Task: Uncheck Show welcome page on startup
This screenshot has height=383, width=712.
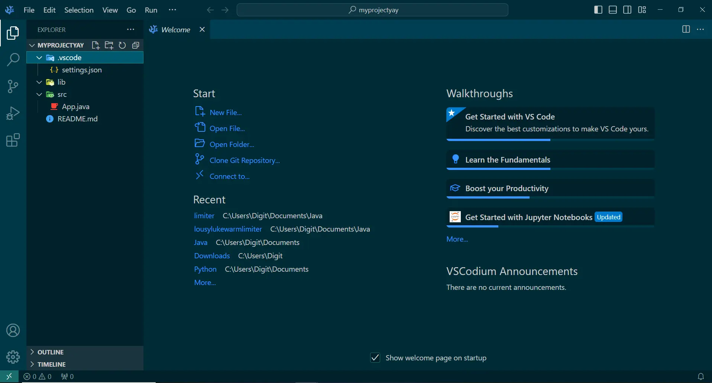Action: [375, 358]
